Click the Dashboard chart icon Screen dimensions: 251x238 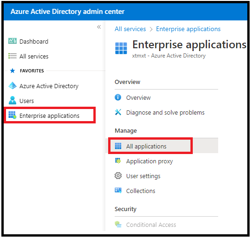pyautogui.click(x=12, y=41)
